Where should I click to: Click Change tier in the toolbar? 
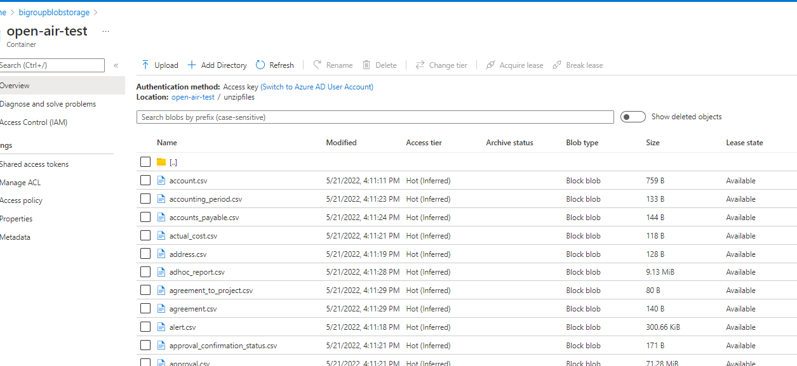[441, 65]
